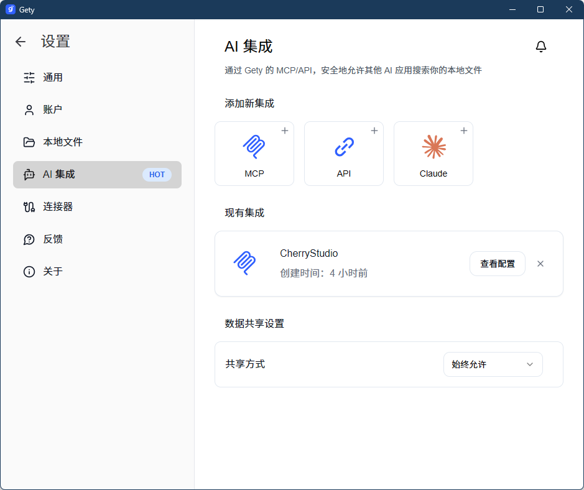Maximize the Gety window
Screen dimensions: 584x490
tap(540, 9)
